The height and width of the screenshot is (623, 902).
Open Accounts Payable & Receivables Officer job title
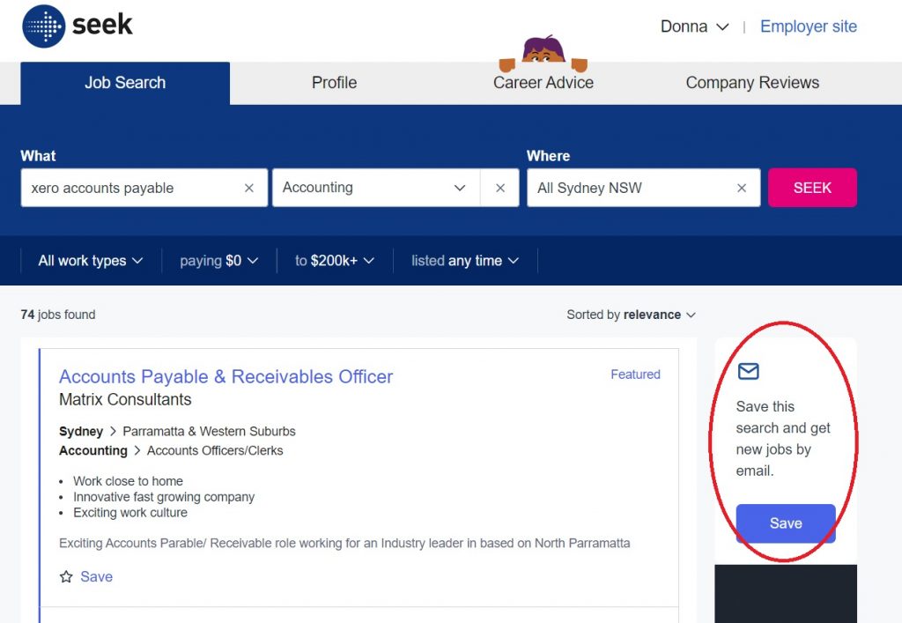226,376
